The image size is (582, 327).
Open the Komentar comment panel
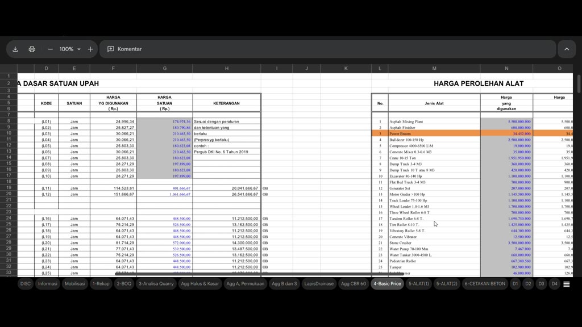pyautogui.click(x=124, y=49)
